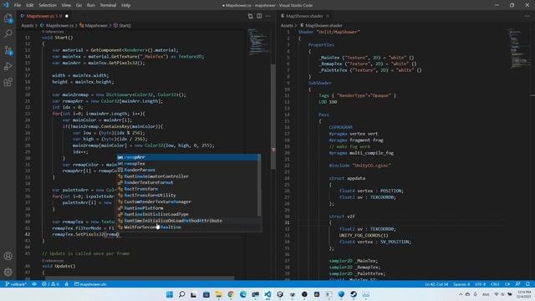Open the Go menu
Screen dimensions: 535x301
(x=79, y=5)
